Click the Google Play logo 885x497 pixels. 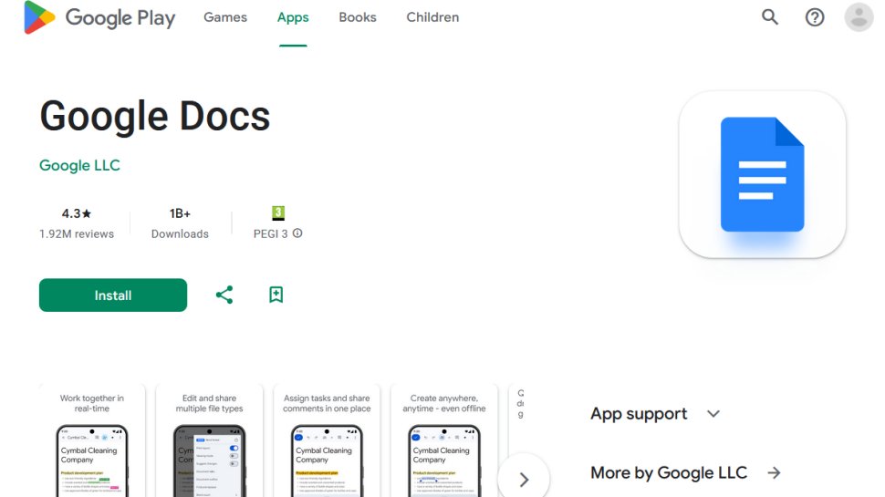pyautogui.click(x=99, y=17)
